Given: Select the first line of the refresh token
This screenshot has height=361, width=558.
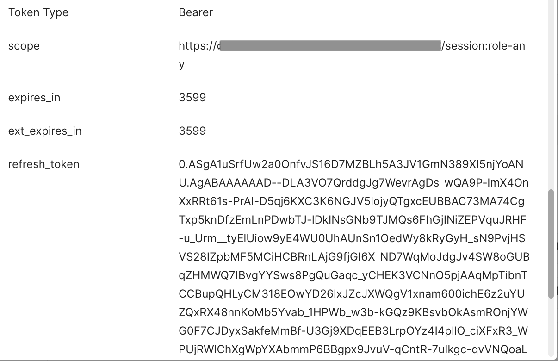Looking at the screenshot, I should click(355, 164).
